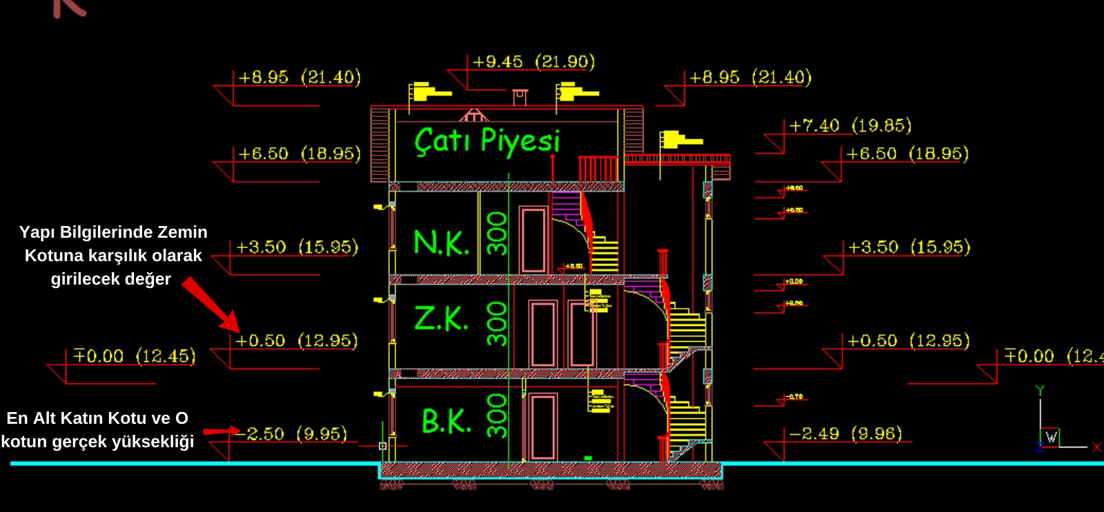Click the UCS icon's W origin box
The height and width of the screenshot is (512, 1104).
(1050, 438)
